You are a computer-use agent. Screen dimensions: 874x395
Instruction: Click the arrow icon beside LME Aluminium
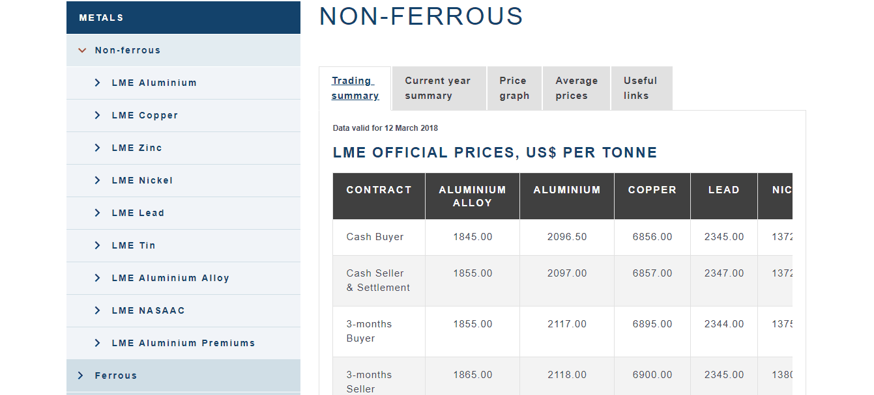coord(97,83)
